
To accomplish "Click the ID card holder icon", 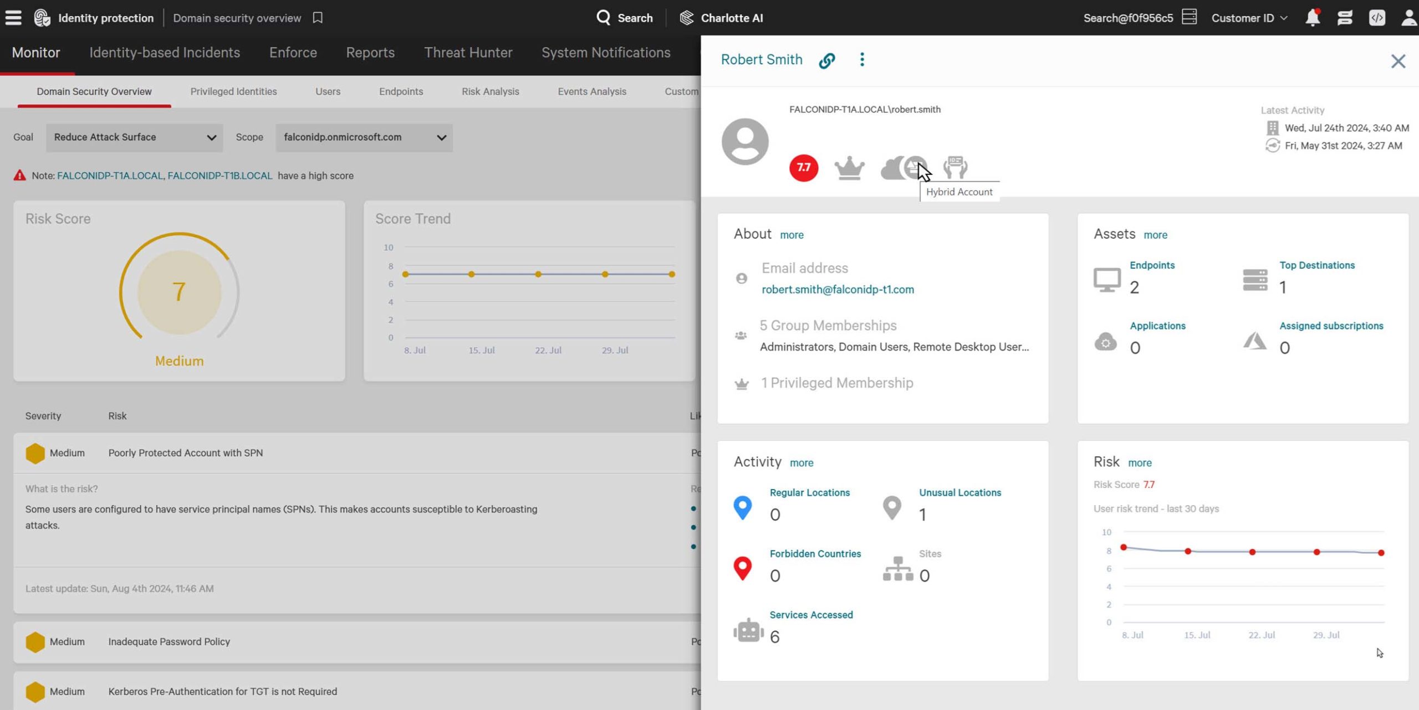I will point(956,167).
